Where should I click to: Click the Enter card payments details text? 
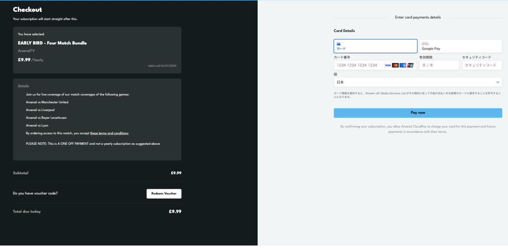418,17
